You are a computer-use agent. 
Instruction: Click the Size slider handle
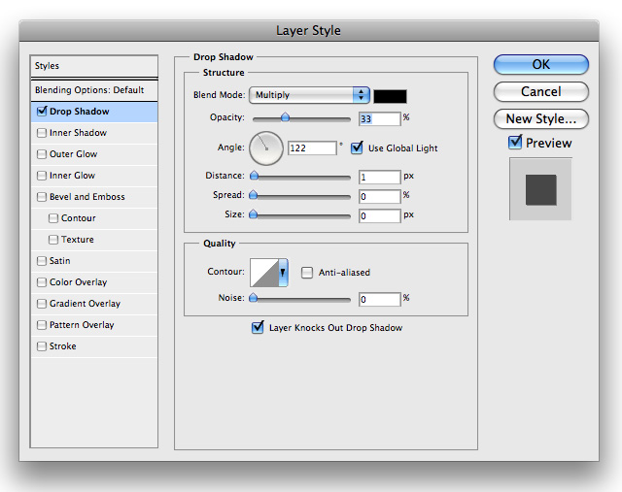tap(253, 214)
